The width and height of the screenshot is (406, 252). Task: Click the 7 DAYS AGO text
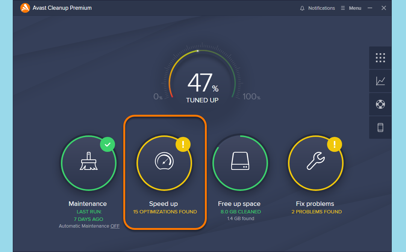(89, 219)
